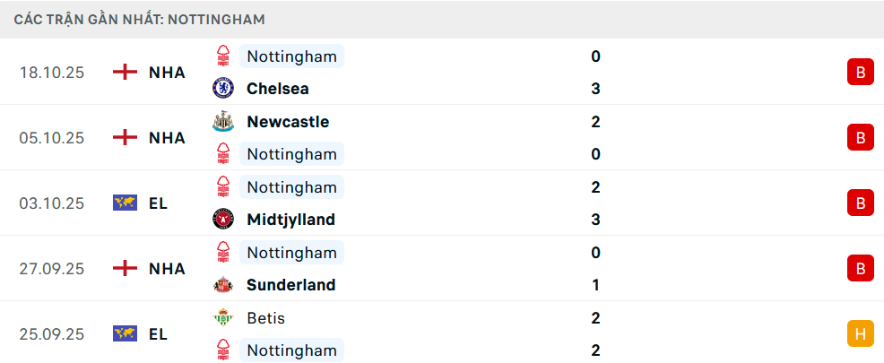This screenshot has height=363, width=884.
Task: Select the NHA league label on 05.10.25
Action: (167, 138)
